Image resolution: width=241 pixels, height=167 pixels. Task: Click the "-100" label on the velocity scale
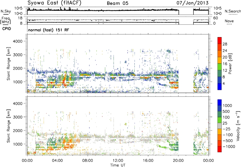(x=228, y=135)
